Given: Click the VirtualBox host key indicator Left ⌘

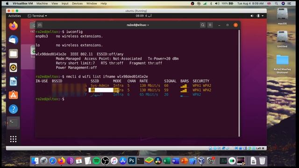Looking at the screenshot, I should coord(260,148).
